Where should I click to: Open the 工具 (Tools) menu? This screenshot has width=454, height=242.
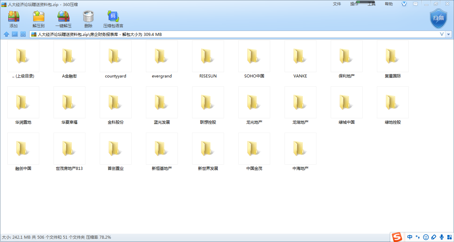point(371,4)
